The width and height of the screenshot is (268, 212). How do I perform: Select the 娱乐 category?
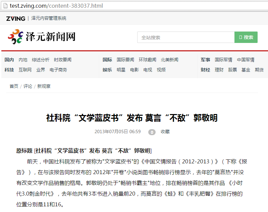coord(107,70)
